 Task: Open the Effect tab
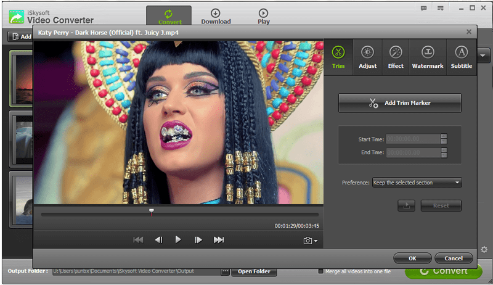click(396, 57)
